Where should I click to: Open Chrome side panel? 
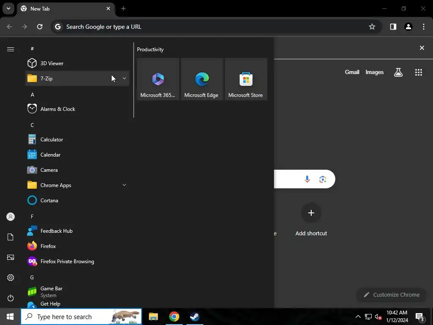point(393,27)
